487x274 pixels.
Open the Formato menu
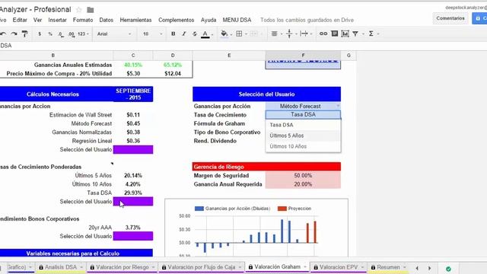(x=83, y=20)
